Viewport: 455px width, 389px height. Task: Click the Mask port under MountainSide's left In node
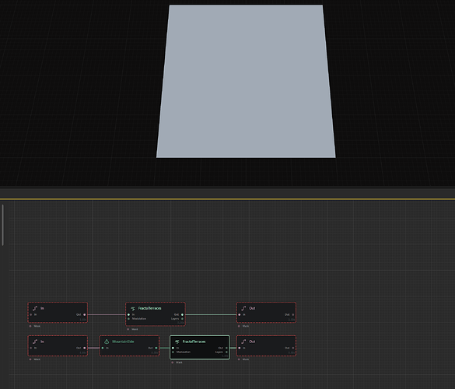pyautogui.click(x=30, y=359)
